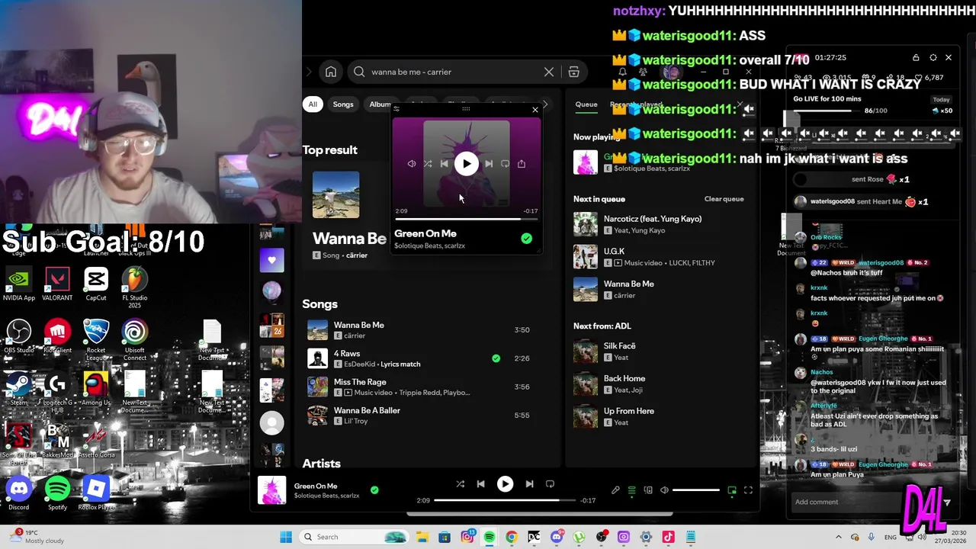Screen dimensions: 976x549
Task: Toggle saved checkmark in miniplayer
Action: [x=526, y=239]
